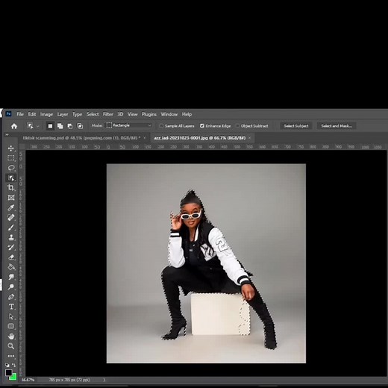Viewport: 388px width, 388px height.
Task: Select the Move tool
Action: click(x=11, y=148)
